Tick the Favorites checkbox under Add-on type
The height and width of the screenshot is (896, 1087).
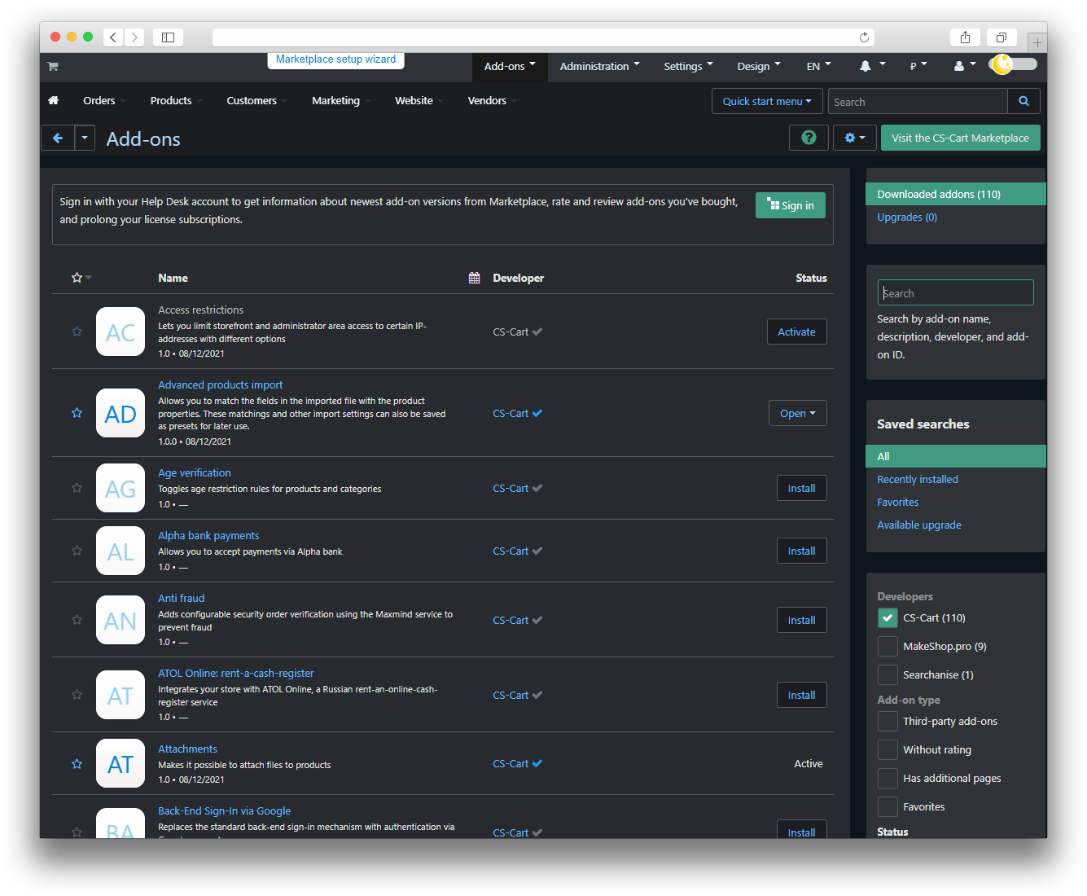(888, 807)
